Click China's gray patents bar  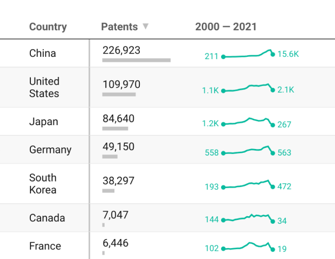click(136, 60)
